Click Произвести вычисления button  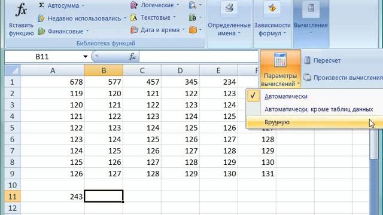click(x=343, y=78)
